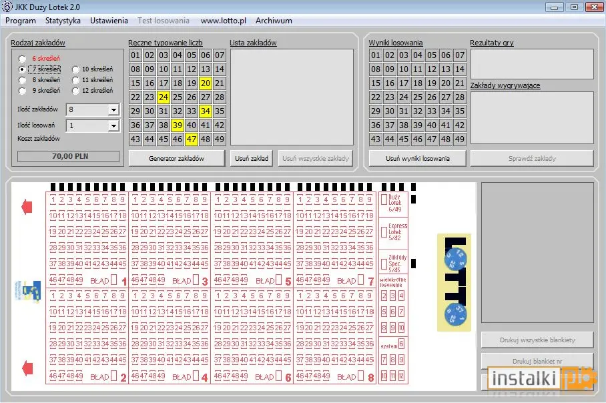Viewport: 606px width, 403px height.
Task: Select the 10 skreśleń radio option
Action: [x=75, y=69]
